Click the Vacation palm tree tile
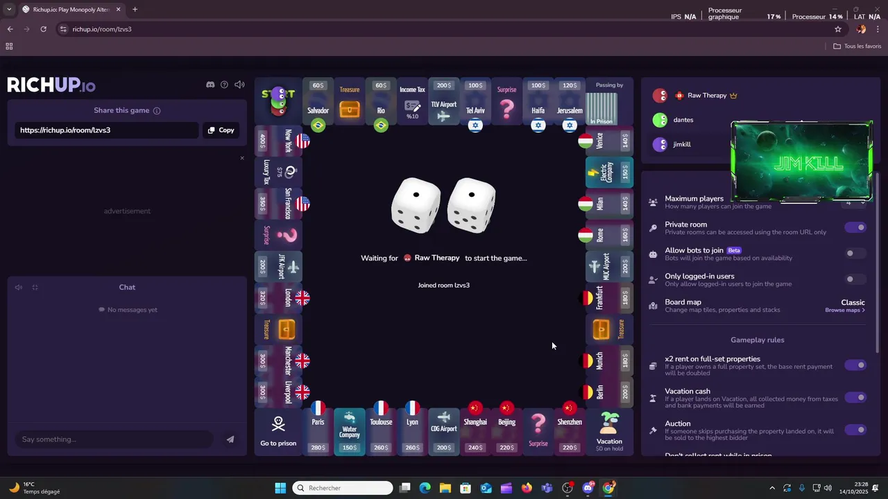888x499 pixels. click(609, 431)
